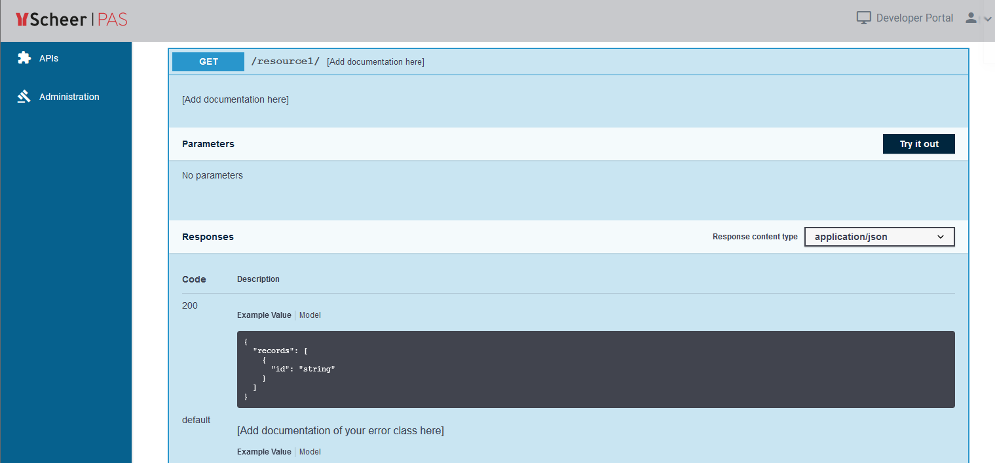Click the APIs puzzle piece icon

[24, 58]
